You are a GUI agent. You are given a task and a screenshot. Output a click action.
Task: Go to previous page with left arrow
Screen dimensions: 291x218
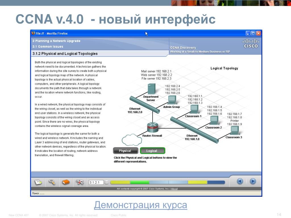click(x=240, y=181)
